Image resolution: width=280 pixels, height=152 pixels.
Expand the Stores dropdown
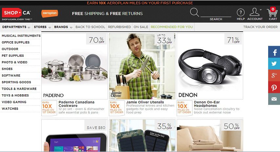tap(42, 27)
